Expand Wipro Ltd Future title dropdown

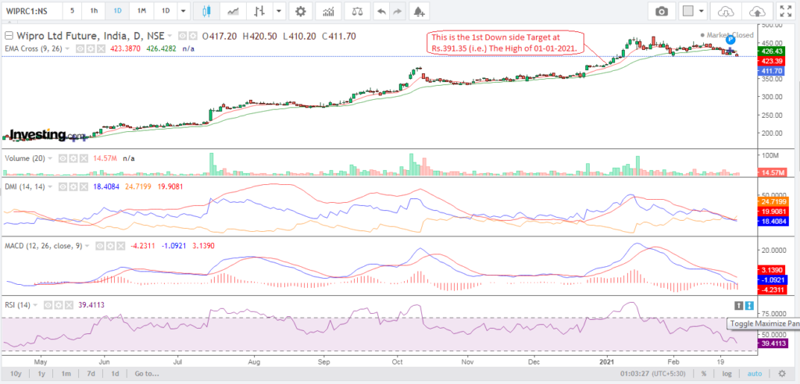coord(170,36)
